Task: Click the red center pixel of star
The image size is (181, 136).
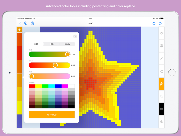Action: click(x=90, y=82)
